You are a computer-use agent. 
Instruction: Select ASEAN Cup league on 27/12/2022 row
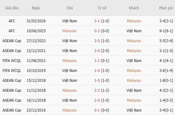coord(12,41)
